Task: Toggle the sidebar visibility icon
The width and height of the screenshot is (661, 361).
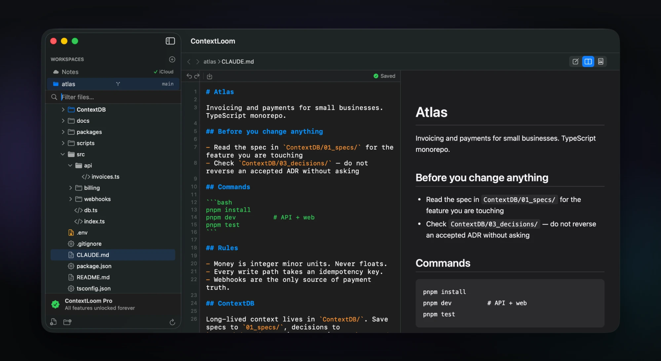Action: pyautogui.click(x=170, y=41)
